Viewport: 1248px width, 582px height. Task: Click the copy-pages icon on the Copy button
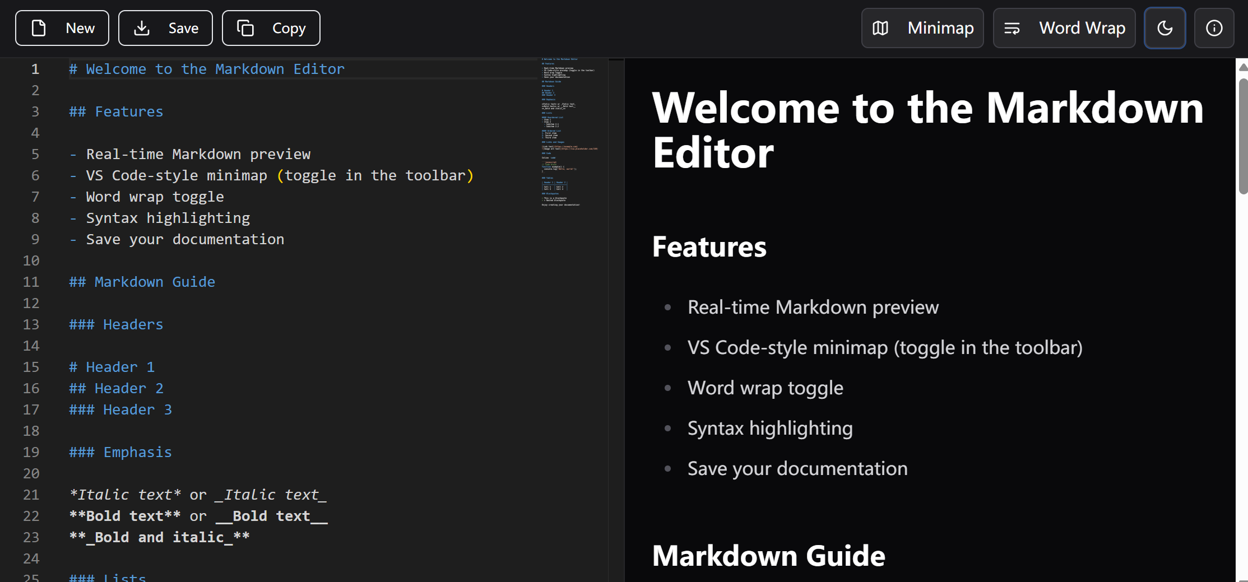click(245, 27)
